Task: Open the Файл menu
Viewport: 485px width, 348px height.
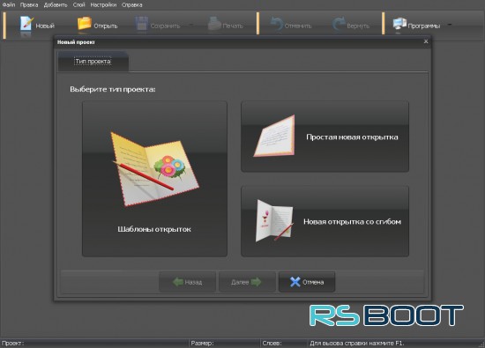Action: pos(8,4)
